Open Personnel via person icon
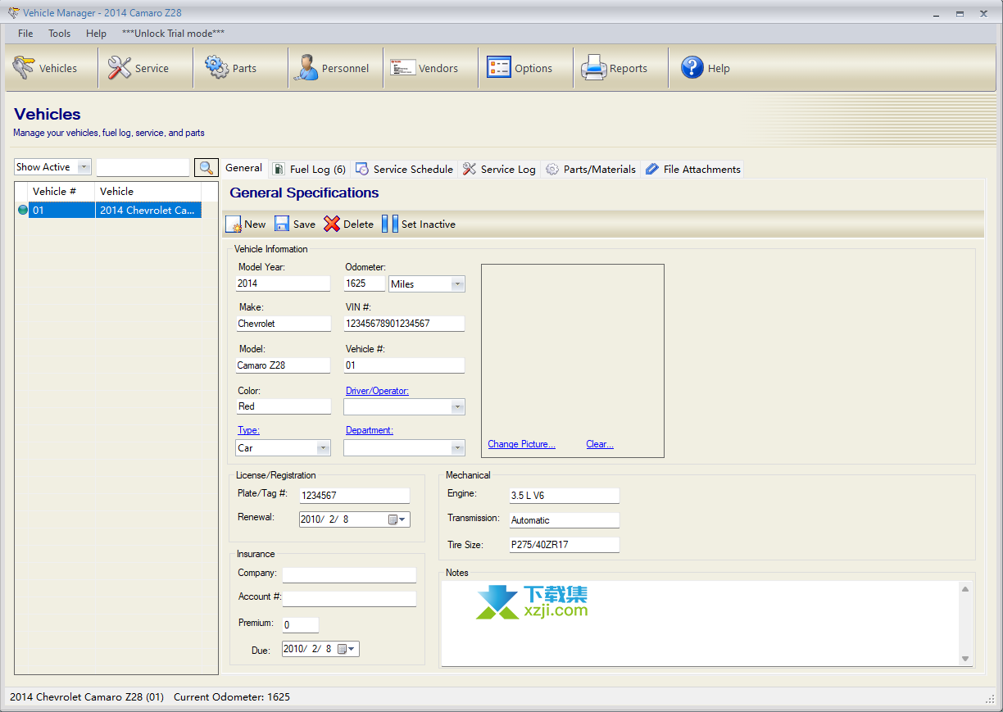The image size is (1003, 712). click(306, 68)
